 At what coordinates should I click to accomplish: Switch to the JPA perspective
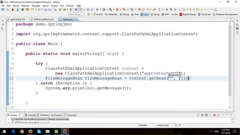(x=174, y=14)
